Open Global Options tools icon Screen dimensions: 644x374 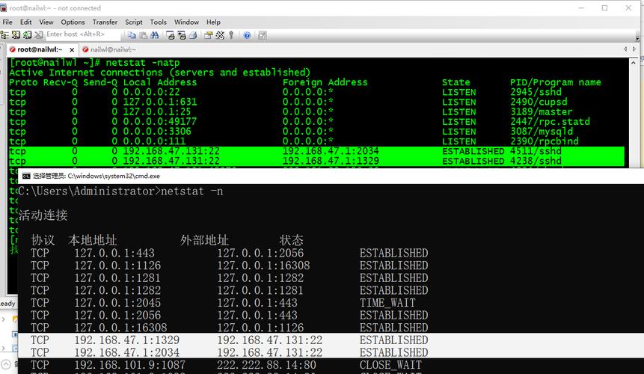pos(220,35)
